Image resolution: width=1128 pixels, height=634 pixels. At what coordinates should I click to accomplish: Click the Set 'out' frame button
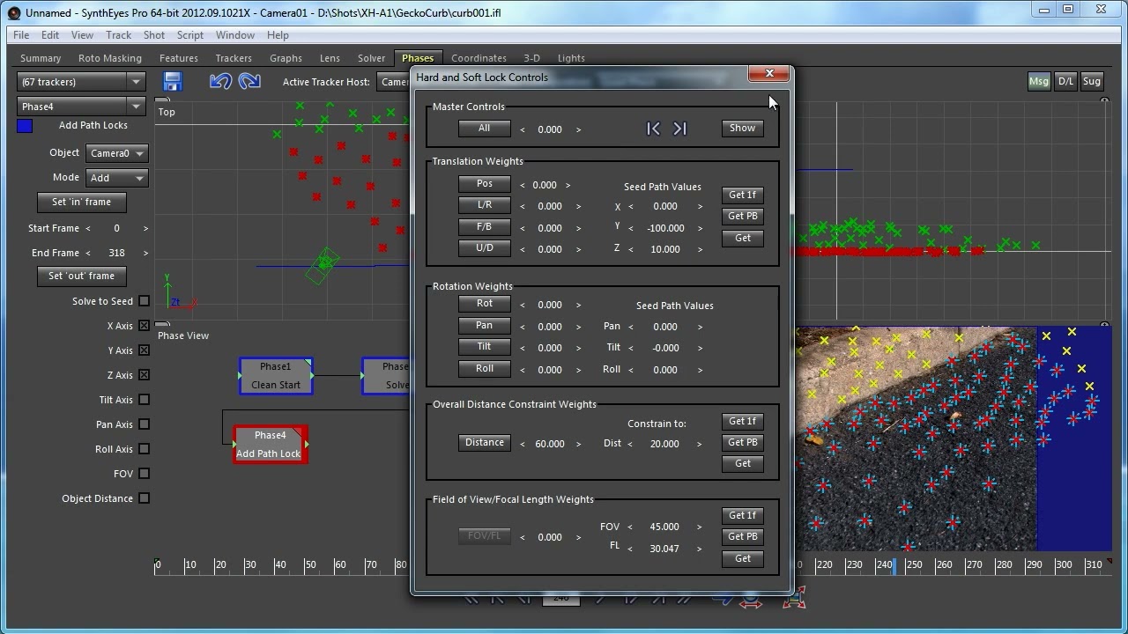coord(81,276)
